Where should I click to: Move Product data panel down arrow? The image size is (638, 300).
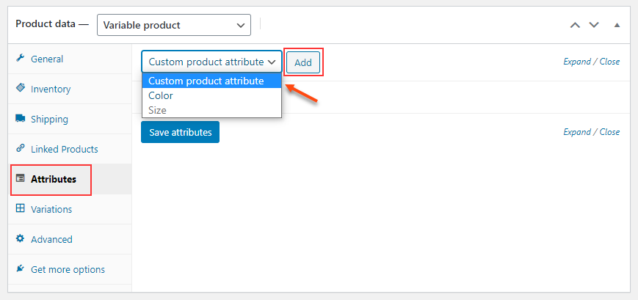pyautogui.click(x=594, y=25)
